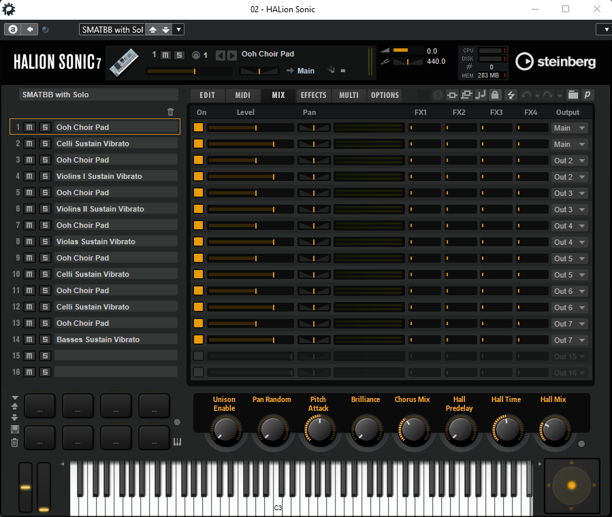
Task: Toggle the On button for mixer row 6
Action: 198,209
